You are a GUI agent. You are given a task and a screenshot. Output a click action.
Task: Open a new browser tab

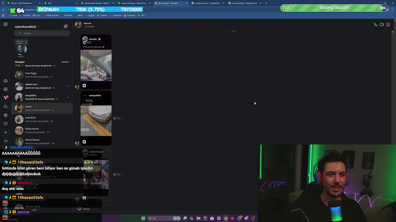[x=266, y=3]
